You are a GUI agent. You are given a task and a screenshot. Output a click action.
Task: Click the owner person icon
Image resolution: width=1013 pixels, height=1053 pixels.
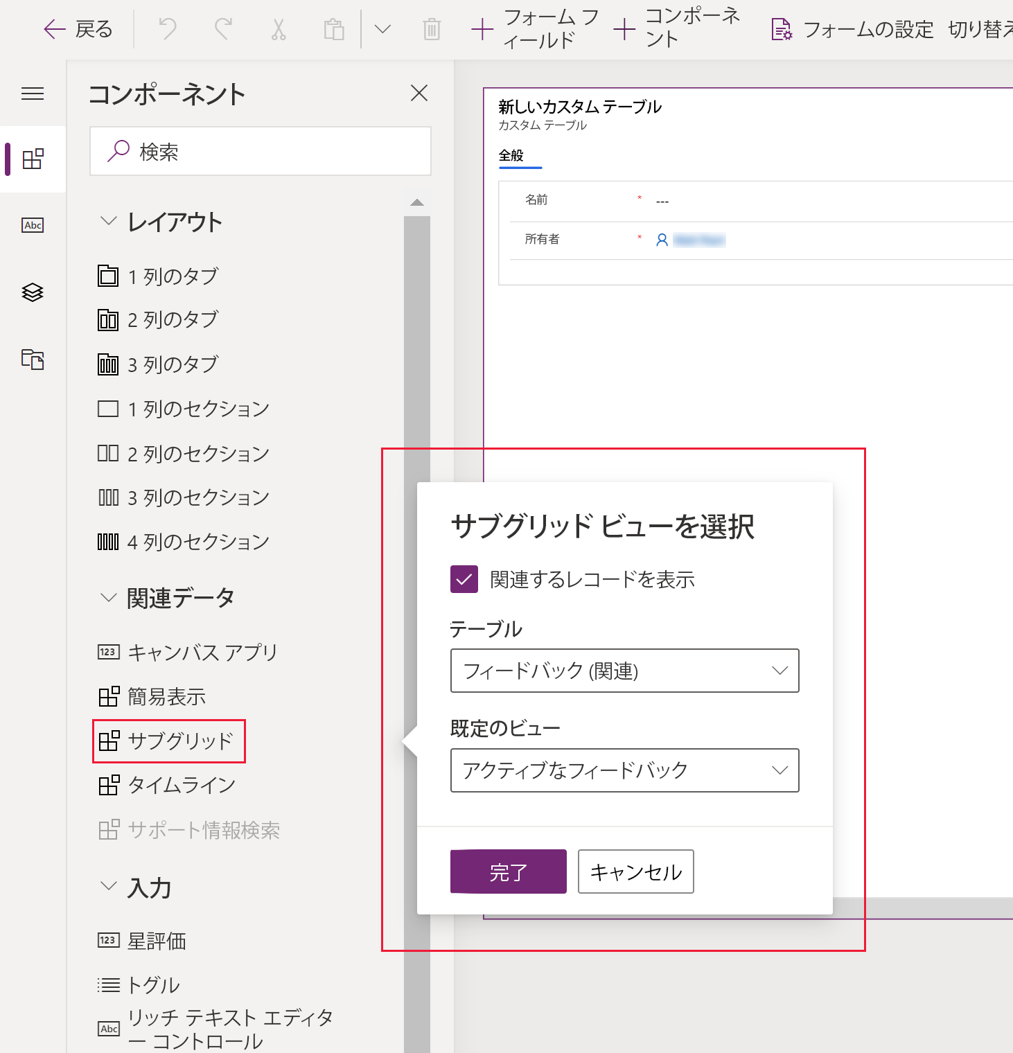(662, 240)
